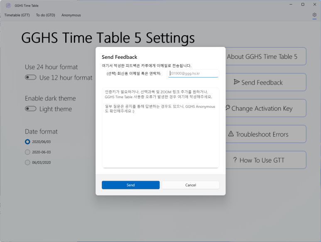Click the Send Feedback dialog title
Screen dimensions: 321x242
click(119, 57)
